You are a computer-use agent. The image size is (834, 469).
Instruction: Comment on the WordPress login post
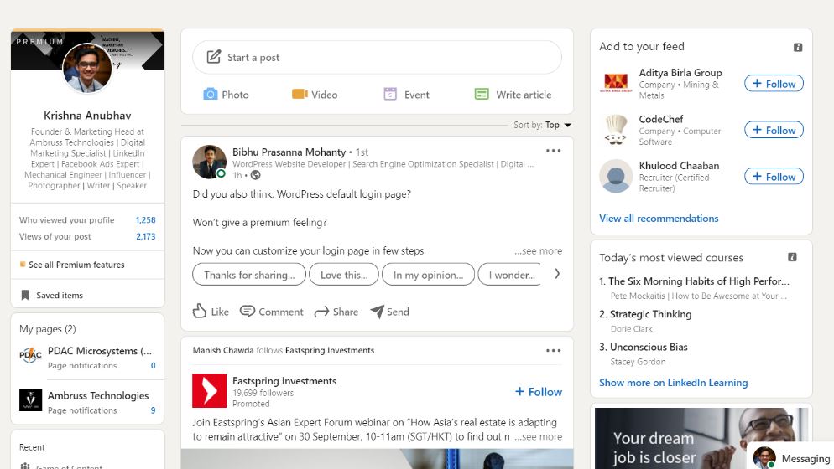coord(271,312)
